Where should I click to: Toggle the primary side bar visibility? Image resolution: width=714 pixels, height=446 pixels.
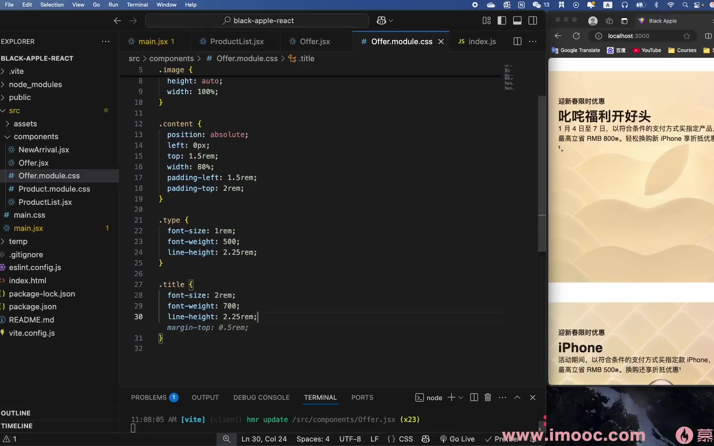tap(502, 21)
